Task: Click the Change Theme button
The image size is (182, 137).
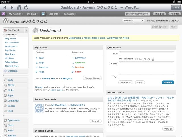Action: [92, 78]
